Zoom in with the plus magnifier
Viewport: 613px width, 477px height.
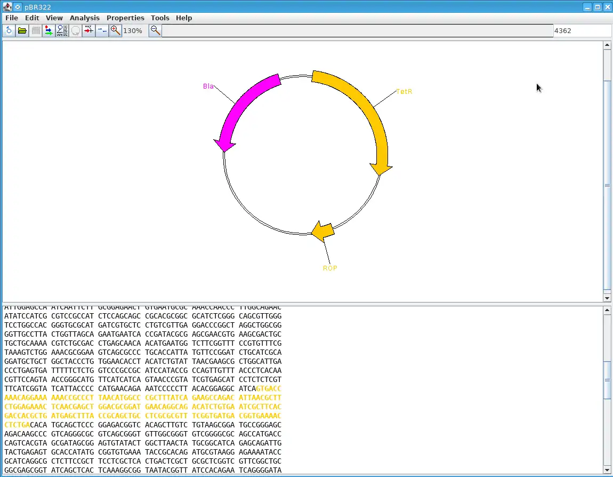click(x=115, y=30)
